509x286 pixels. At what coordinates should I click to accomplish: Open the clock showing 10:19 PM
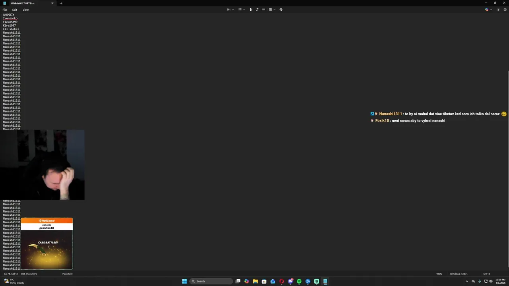coord(500,281)
